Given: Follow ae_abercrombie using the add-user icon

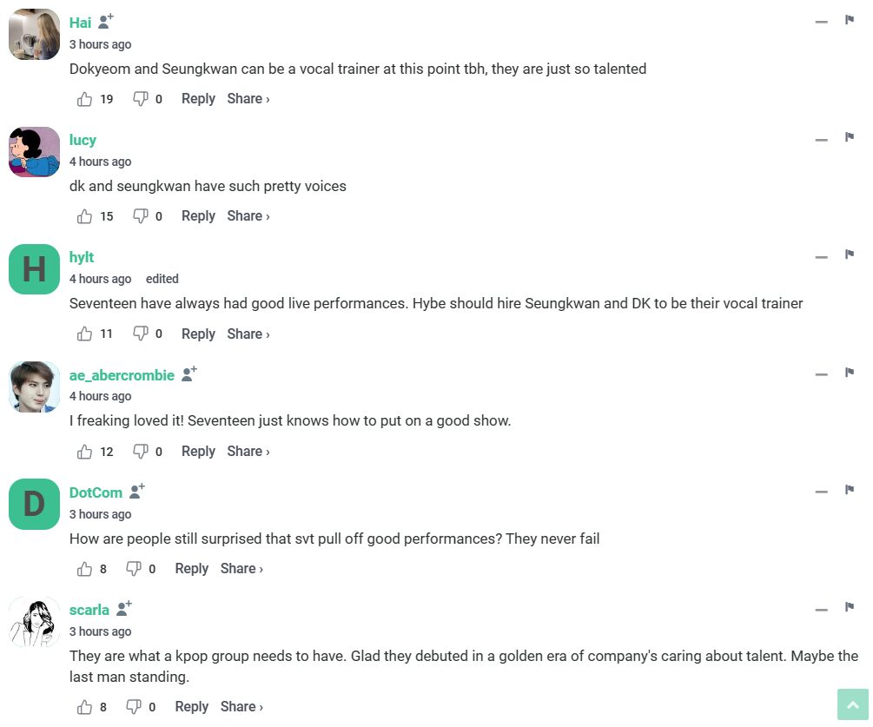Looking at the screenshot, I should (189, 374).
